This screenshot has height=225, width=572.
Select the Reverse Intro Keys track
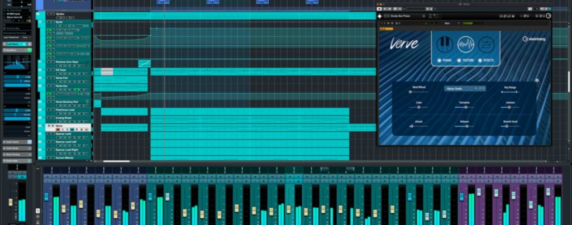click(67, 62)
